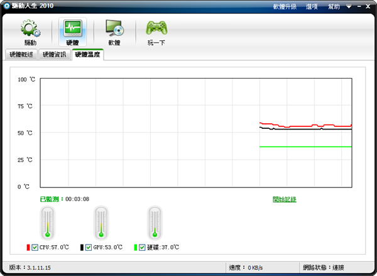The width and height of the screenshot is (377, 276).
Task: Click the 25 ℃ axis label
Action: (x=25, y=160)
